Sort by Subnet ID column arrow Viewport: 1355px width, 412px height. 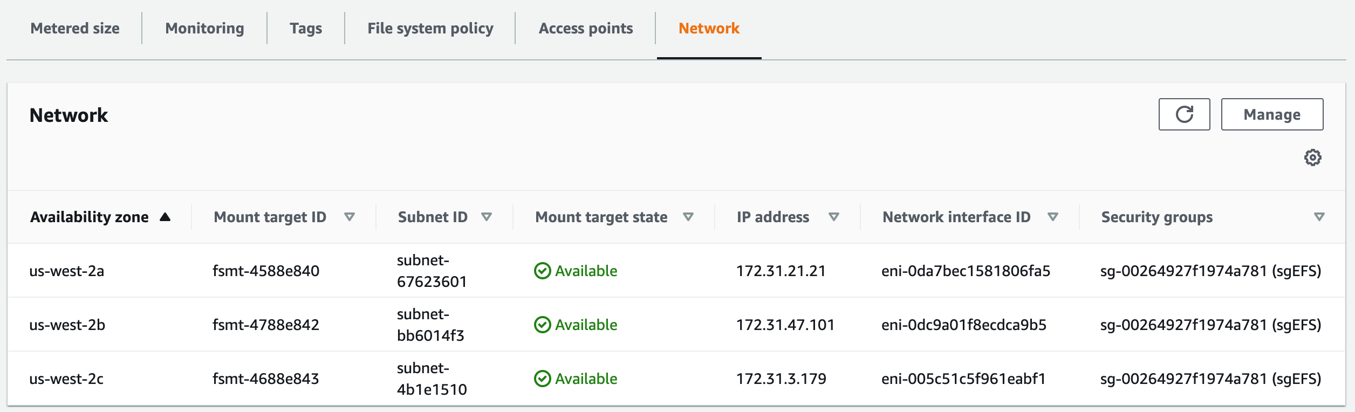pos(487,217)
